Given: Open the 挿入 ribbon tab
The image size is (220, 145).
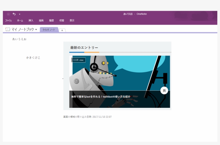Looking at the screenshot, I should (x=31, y=20).
